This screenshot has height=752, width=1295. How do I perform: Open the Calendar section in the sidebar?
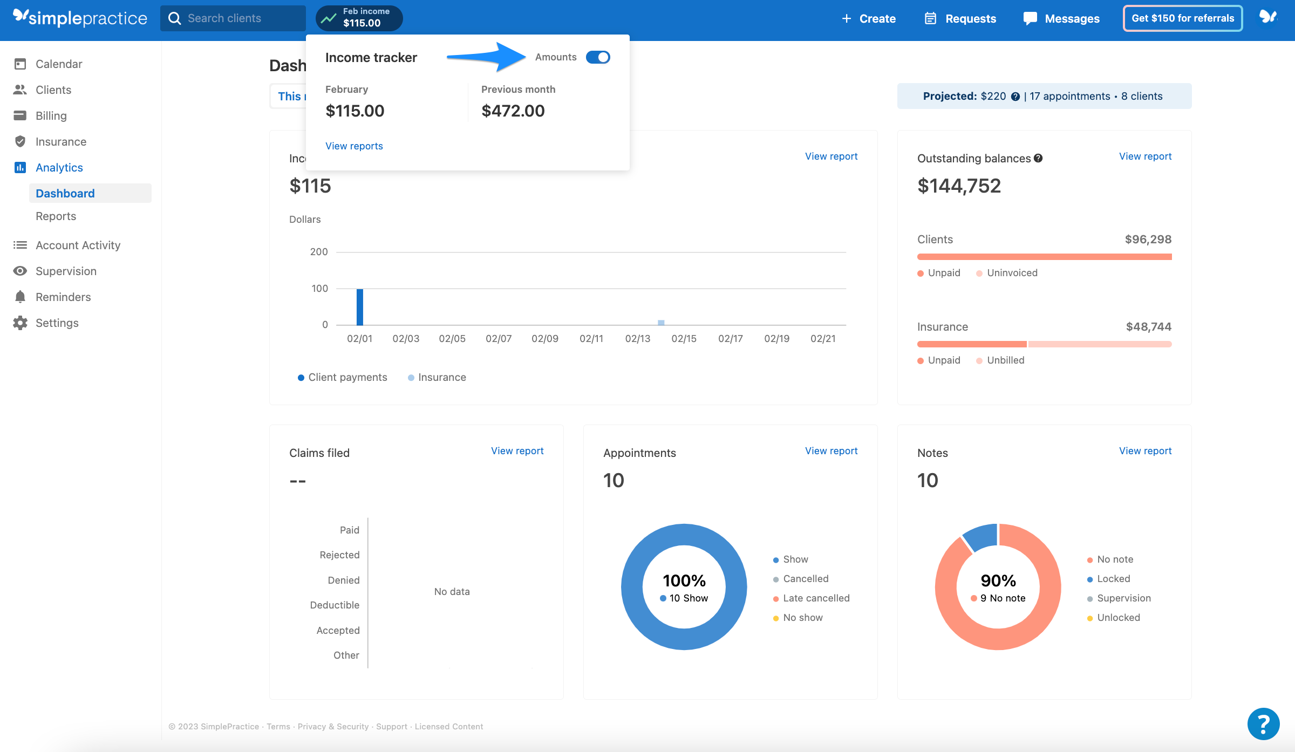coord(59,64)
